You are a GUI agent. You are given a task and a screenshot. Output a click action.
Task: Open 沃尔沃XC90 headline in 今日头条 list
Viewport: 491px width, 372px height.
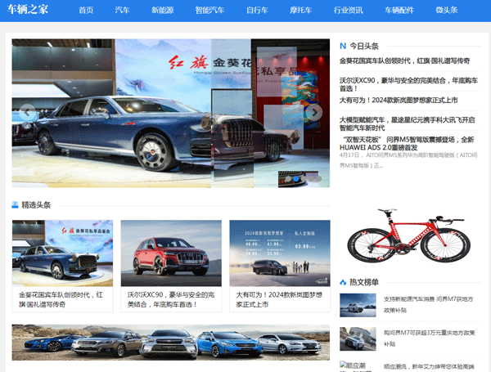[x=408, y=84]
